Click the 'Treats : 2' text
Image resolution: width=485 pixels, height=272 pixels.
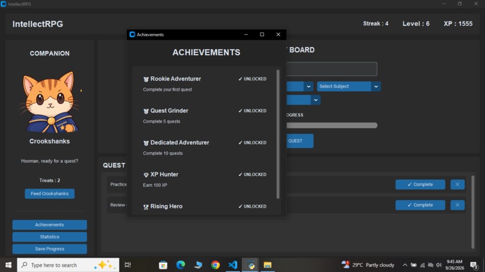(49, 180)
